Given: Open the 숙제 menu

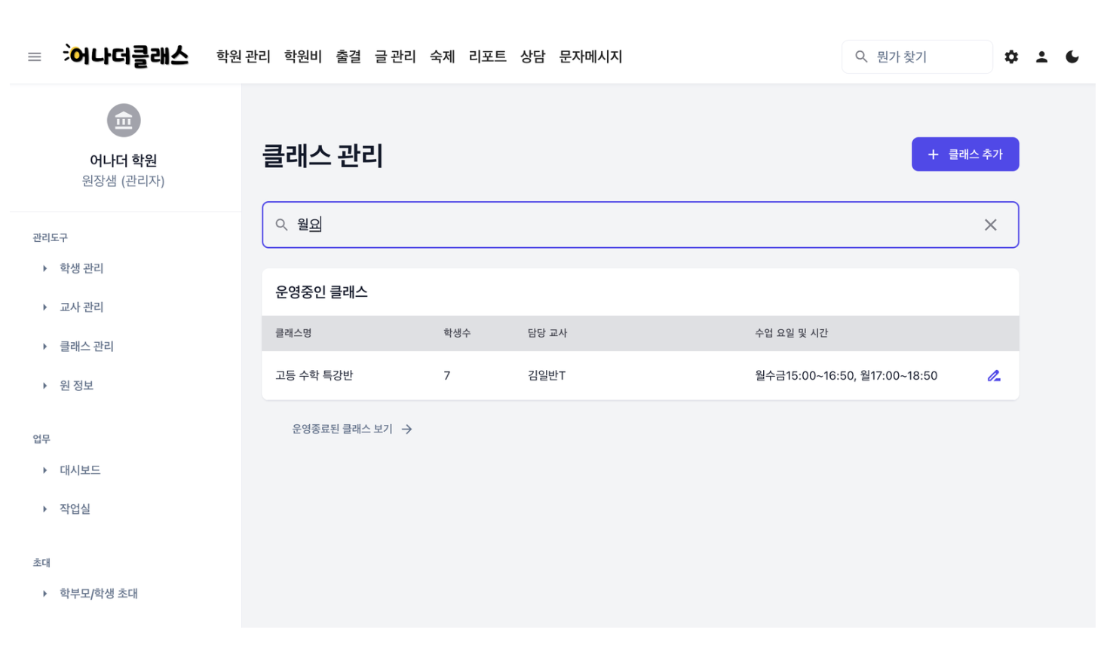Looking at the screenshot, I should tap(442, 57).
